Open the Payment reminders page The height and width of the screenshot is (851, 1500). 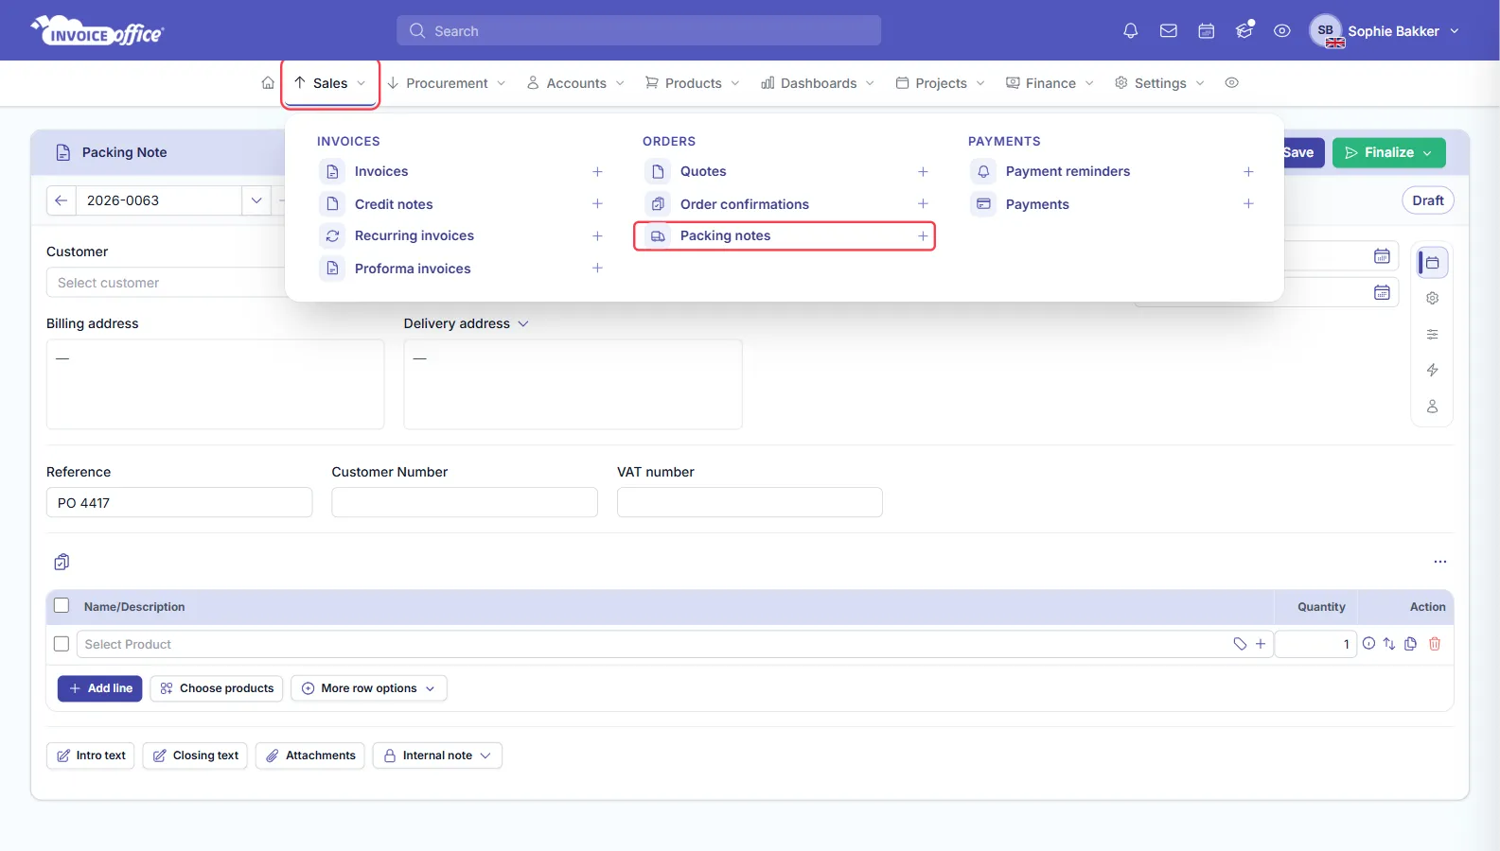coord(1068,172)
